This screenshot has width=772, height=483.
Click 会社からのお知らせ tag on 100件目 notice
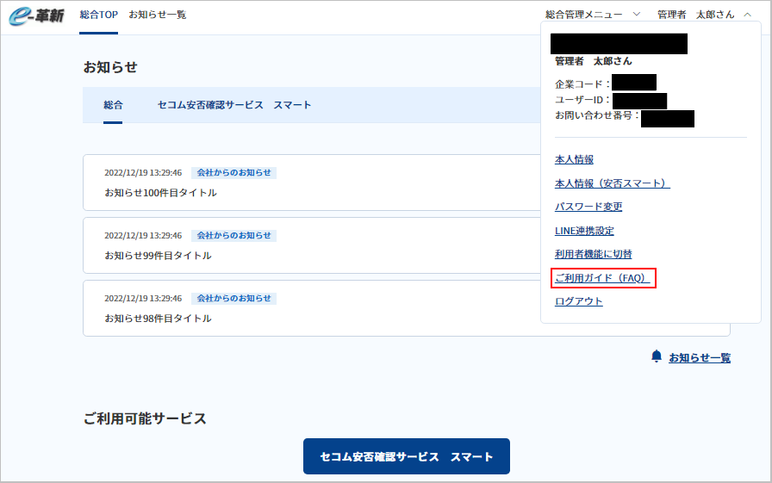[233, 173]
